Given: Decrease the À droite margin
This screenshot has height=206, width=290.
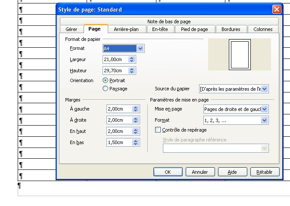Looking at the screenshot, I should (136, 122).
